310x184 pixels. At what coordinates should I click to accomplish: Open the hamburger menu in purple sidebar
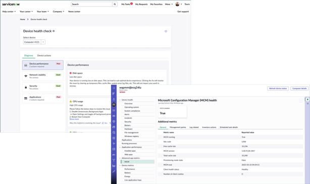pyautogui.click(x=114, y=88)
